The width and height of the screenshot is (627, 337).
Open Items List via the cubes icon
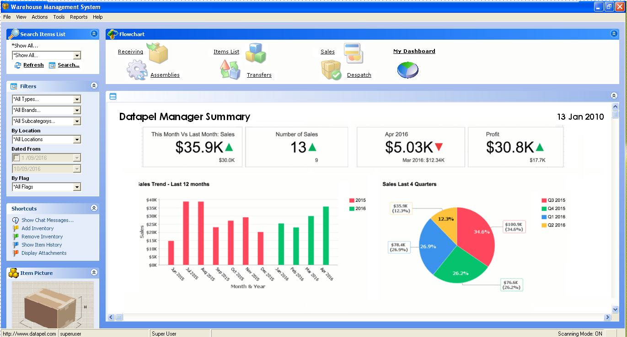pyautogui.click(x=255, y=52)
